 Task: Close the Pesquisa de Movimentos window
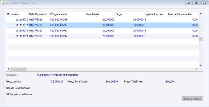coord(205,3)
